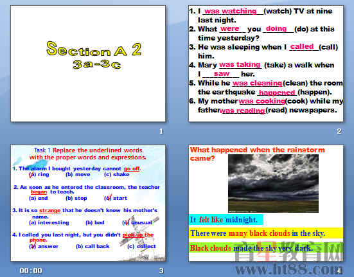
Task: Choose option (b) call back
Action: (x=93, y=246)
